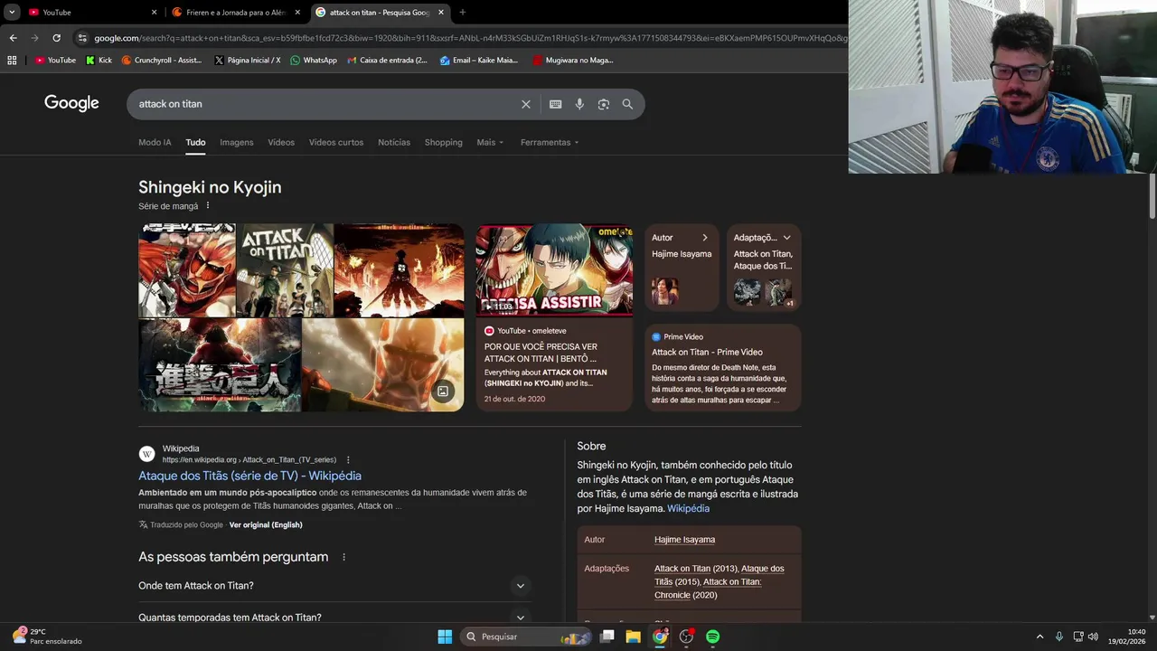Open YouTube bookmark
The height and width of the screenshot is (651, 1157).
coord(55,61)
